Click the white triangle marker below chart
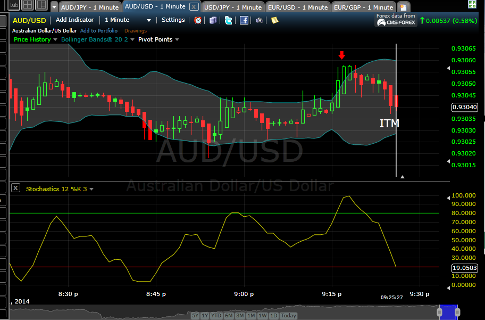 [403, 177]
